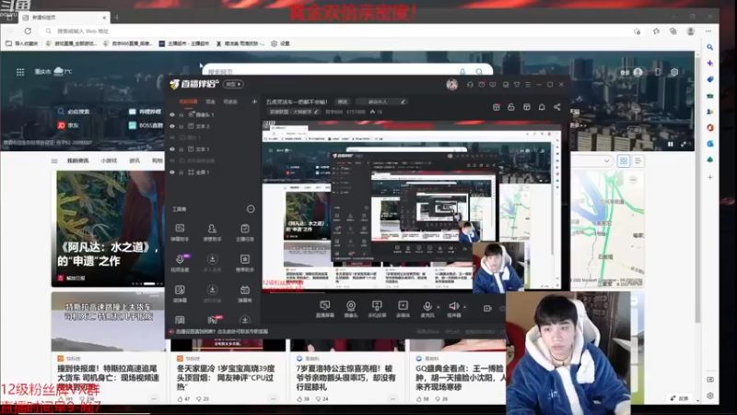Open the Edge sidebar search icon

[x=709, y=47]
